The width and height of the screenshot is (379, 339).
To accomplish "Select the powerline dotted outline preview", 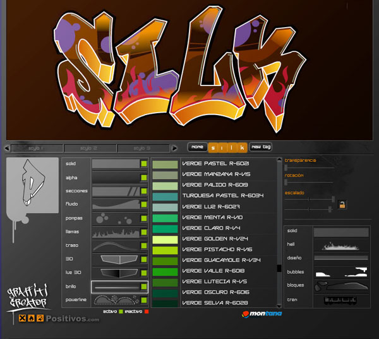I will click(116, 300).
